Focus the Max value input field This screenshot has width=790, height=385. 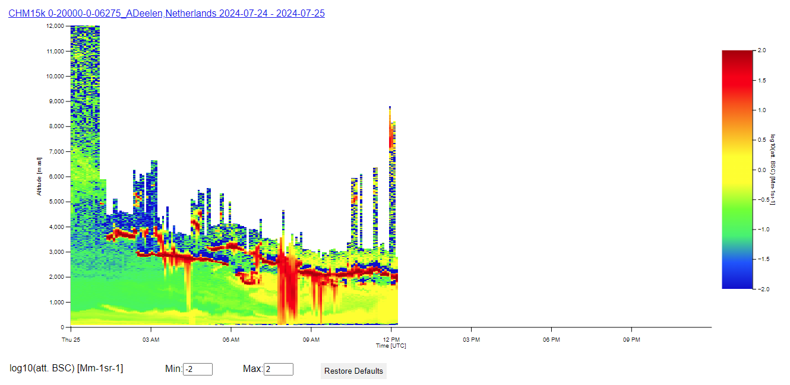[x=279, y=369]
